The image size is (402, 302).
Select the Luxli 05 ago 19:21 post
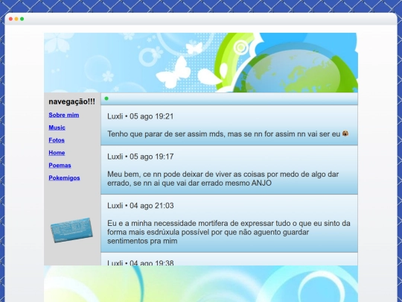(x=229, y=125)
